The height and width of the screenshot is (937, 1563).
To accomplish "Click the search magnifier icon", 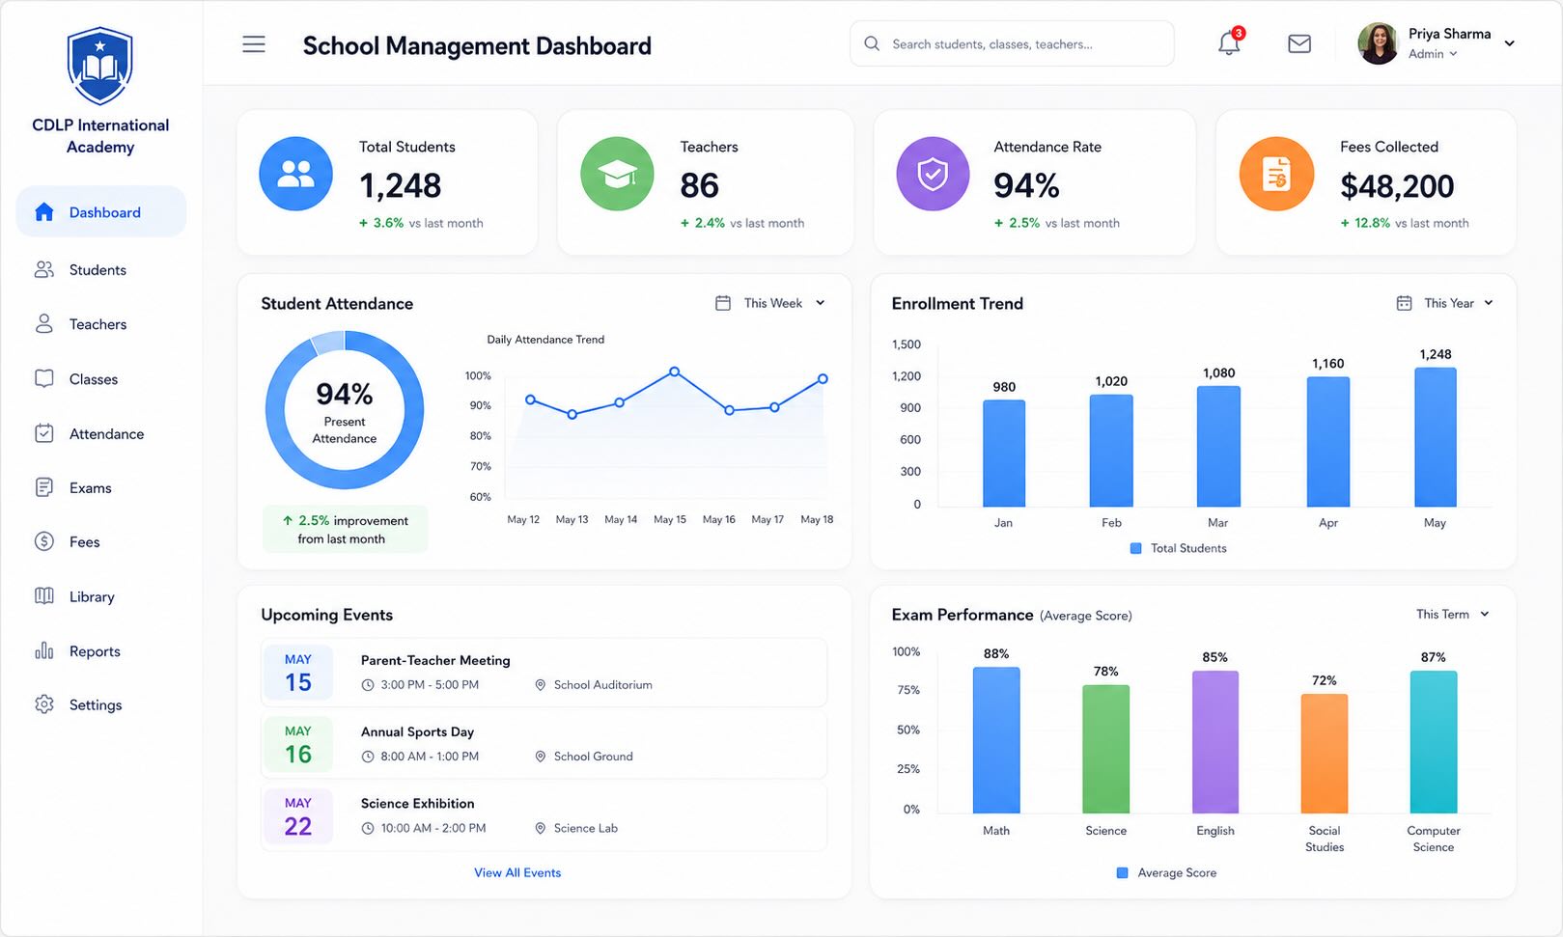I will click(872, 43).
